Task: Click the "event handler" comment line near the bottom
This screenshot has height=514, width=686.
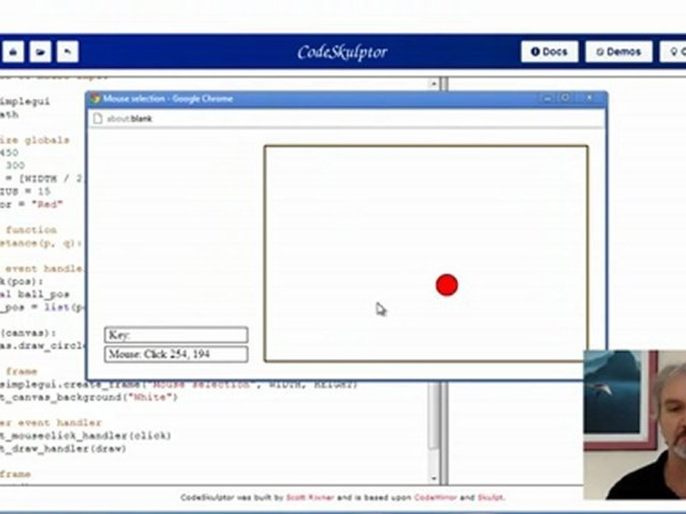Action: [51, 423]
